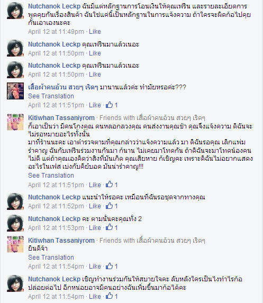Click thumbs-up icon under long Kitiwhan comment
Image resolution: width=263 pixels, height=303 pixels.
pyautogui.click(x=109, y=185)
